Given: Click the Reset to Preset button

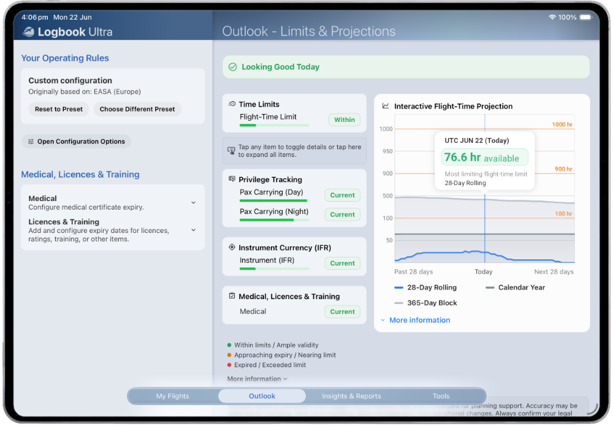Looking at the screenshot, I should 59,110.
